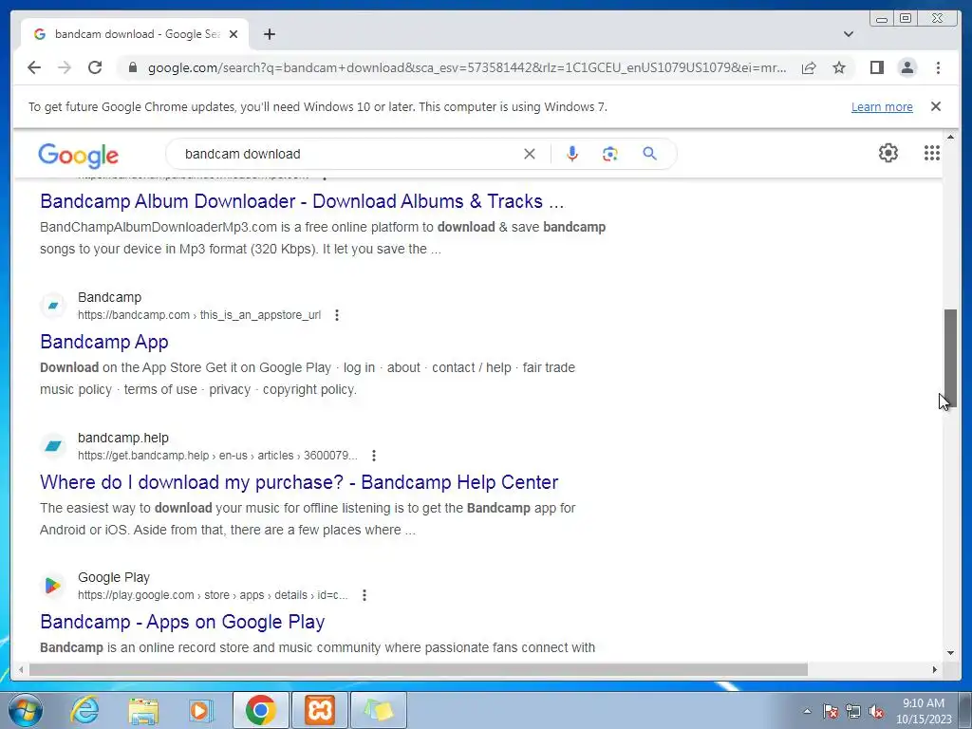Image resolution: width=972 pixels, height=729 pixels.
Task: Open 'Where do I download my purchase?' link
Action: pyautogui.click(x=299, y=482)
